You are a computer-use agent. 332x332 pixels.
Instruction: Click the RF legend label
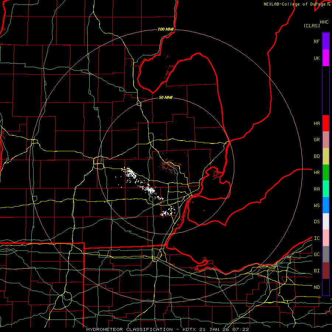317,41
